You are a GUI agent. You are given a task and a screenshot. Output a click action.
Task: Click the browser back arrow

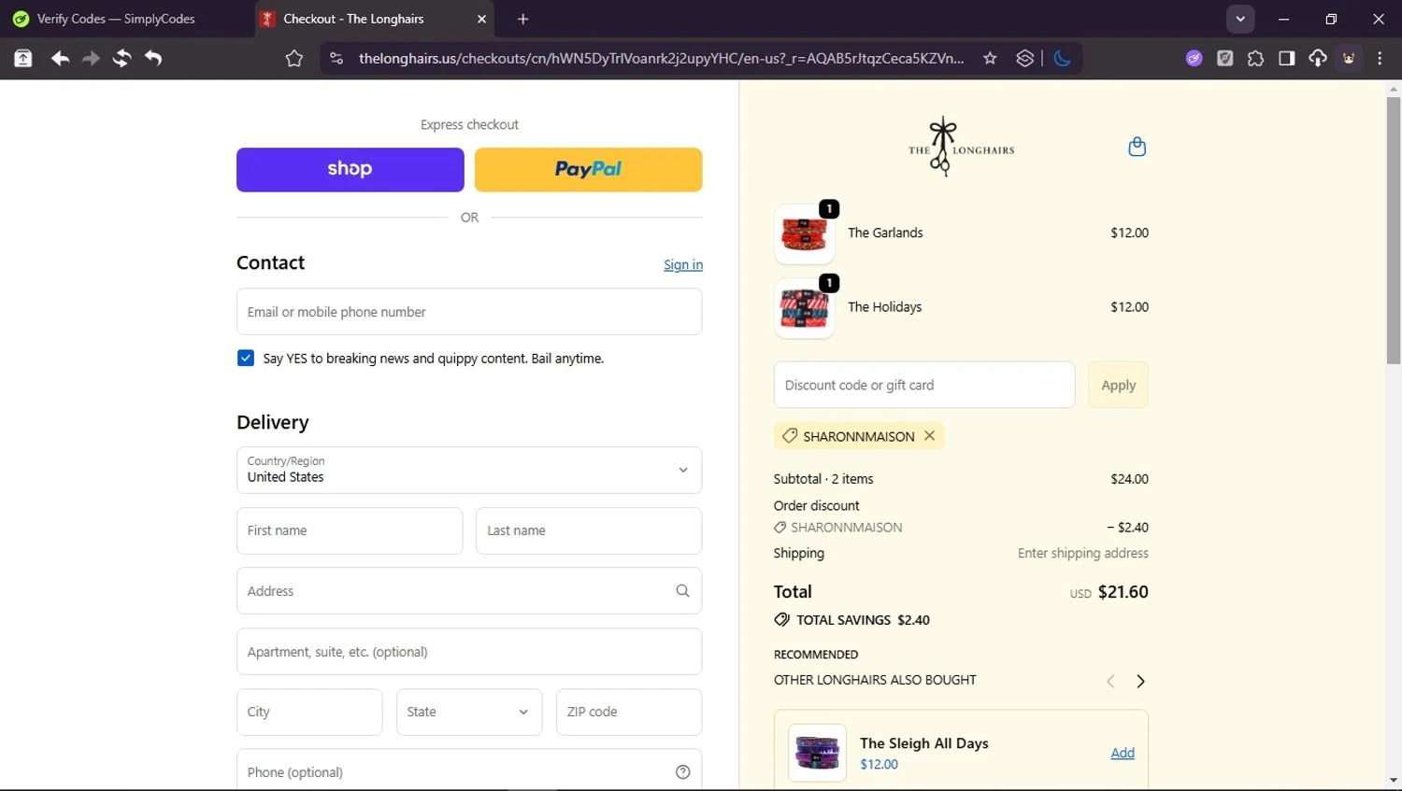pos(60,58)
